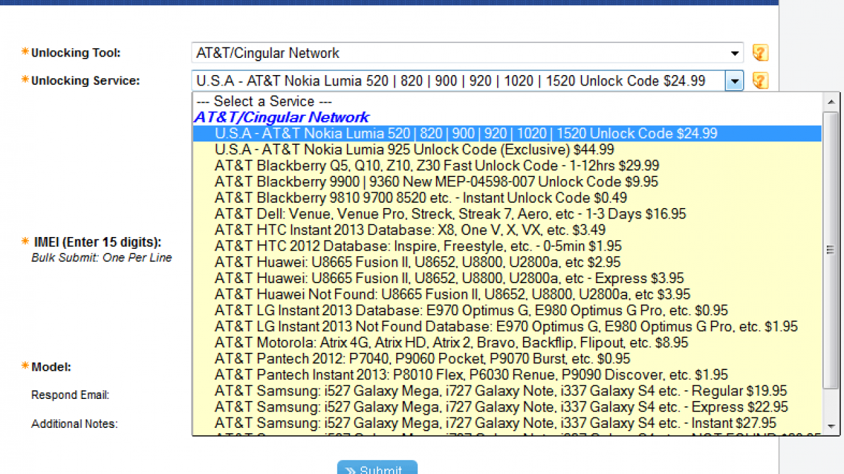The height and width of the screenshot is (474, 844).
Task: Select AT&T Pantech 2012 P7040 $0.95
Action: pos(507,359)
